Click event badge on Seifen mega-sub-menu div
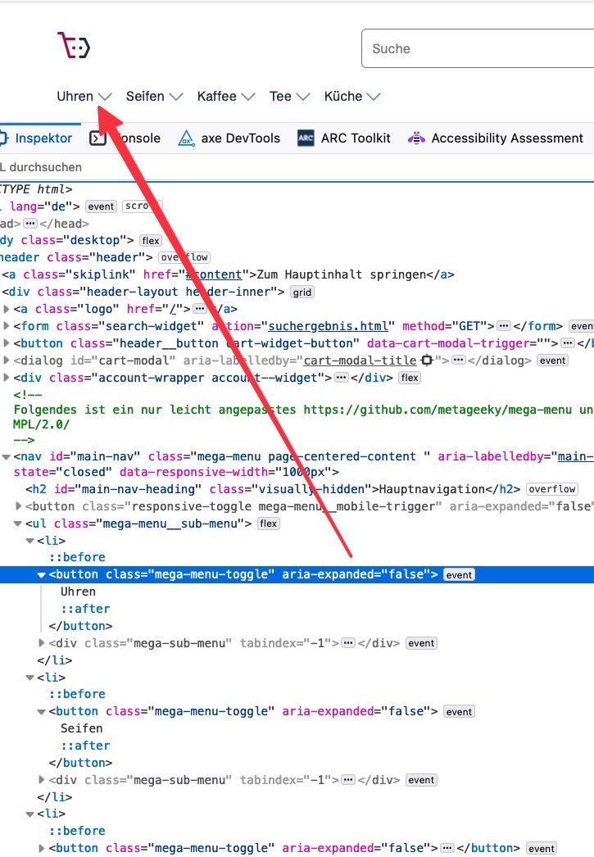This screenshot has height=857, width=594. click(x=421, y=780)
